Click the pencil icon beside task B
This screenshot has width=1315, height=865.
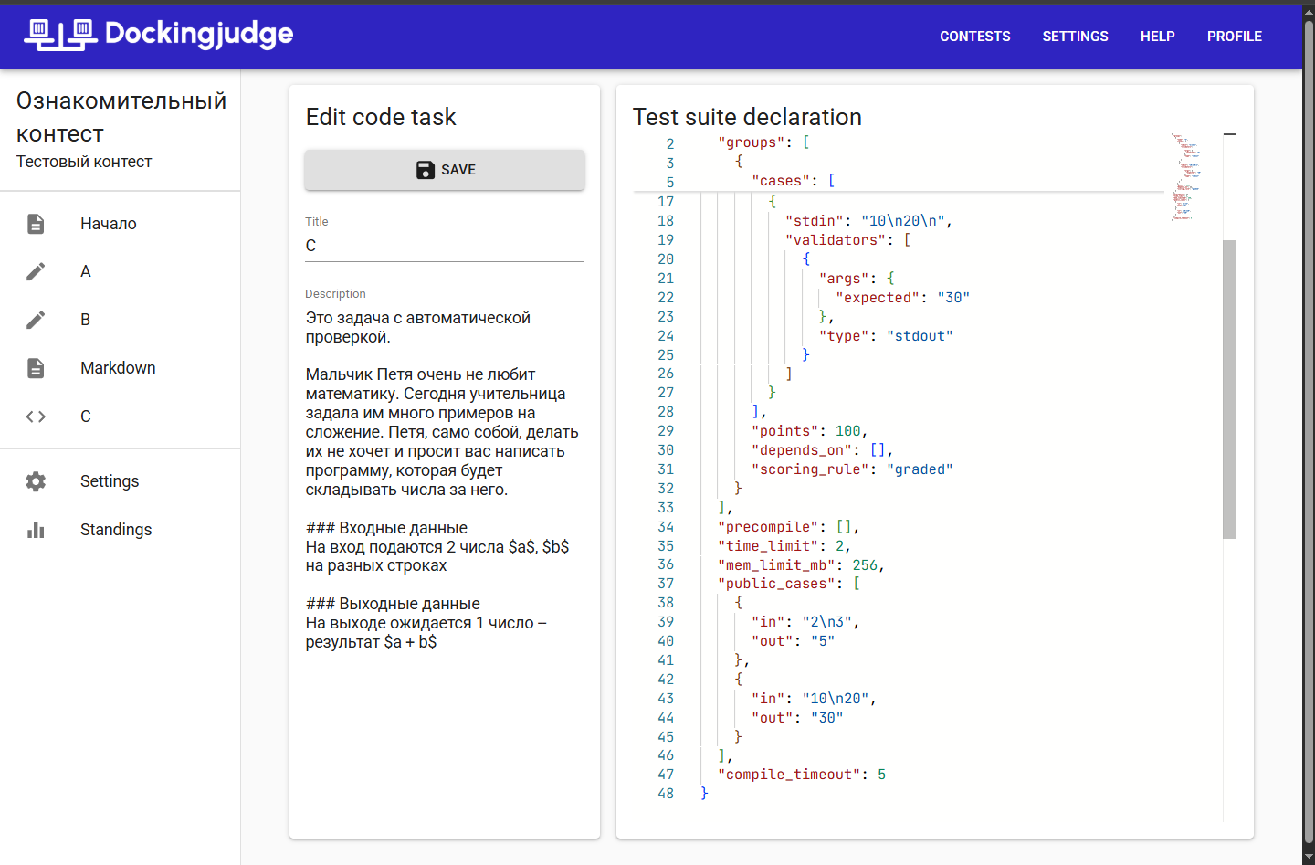36,320
